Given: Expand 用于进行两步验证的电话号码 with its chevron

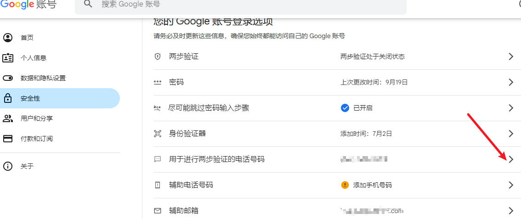Looking at the screenshot, I should tap(511, 160).
